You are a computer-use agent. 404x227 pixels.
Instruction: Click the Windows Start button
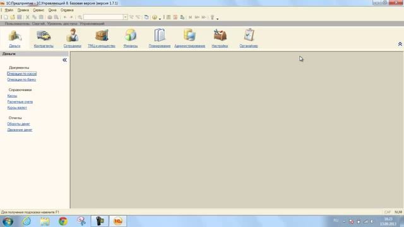point(8,221)
